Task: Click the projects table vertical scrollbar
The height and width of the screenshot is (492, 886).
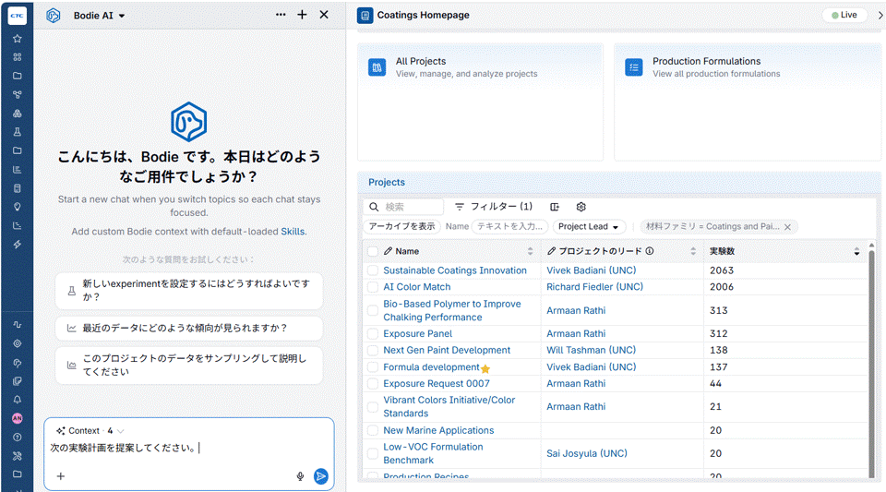Action: pyautogui.click(x=870, y=362)
